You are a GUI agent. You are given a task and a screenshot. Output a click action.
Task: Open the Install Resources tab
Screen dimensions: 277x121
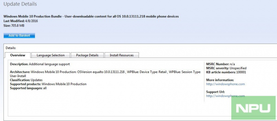[x=122, y=55]
